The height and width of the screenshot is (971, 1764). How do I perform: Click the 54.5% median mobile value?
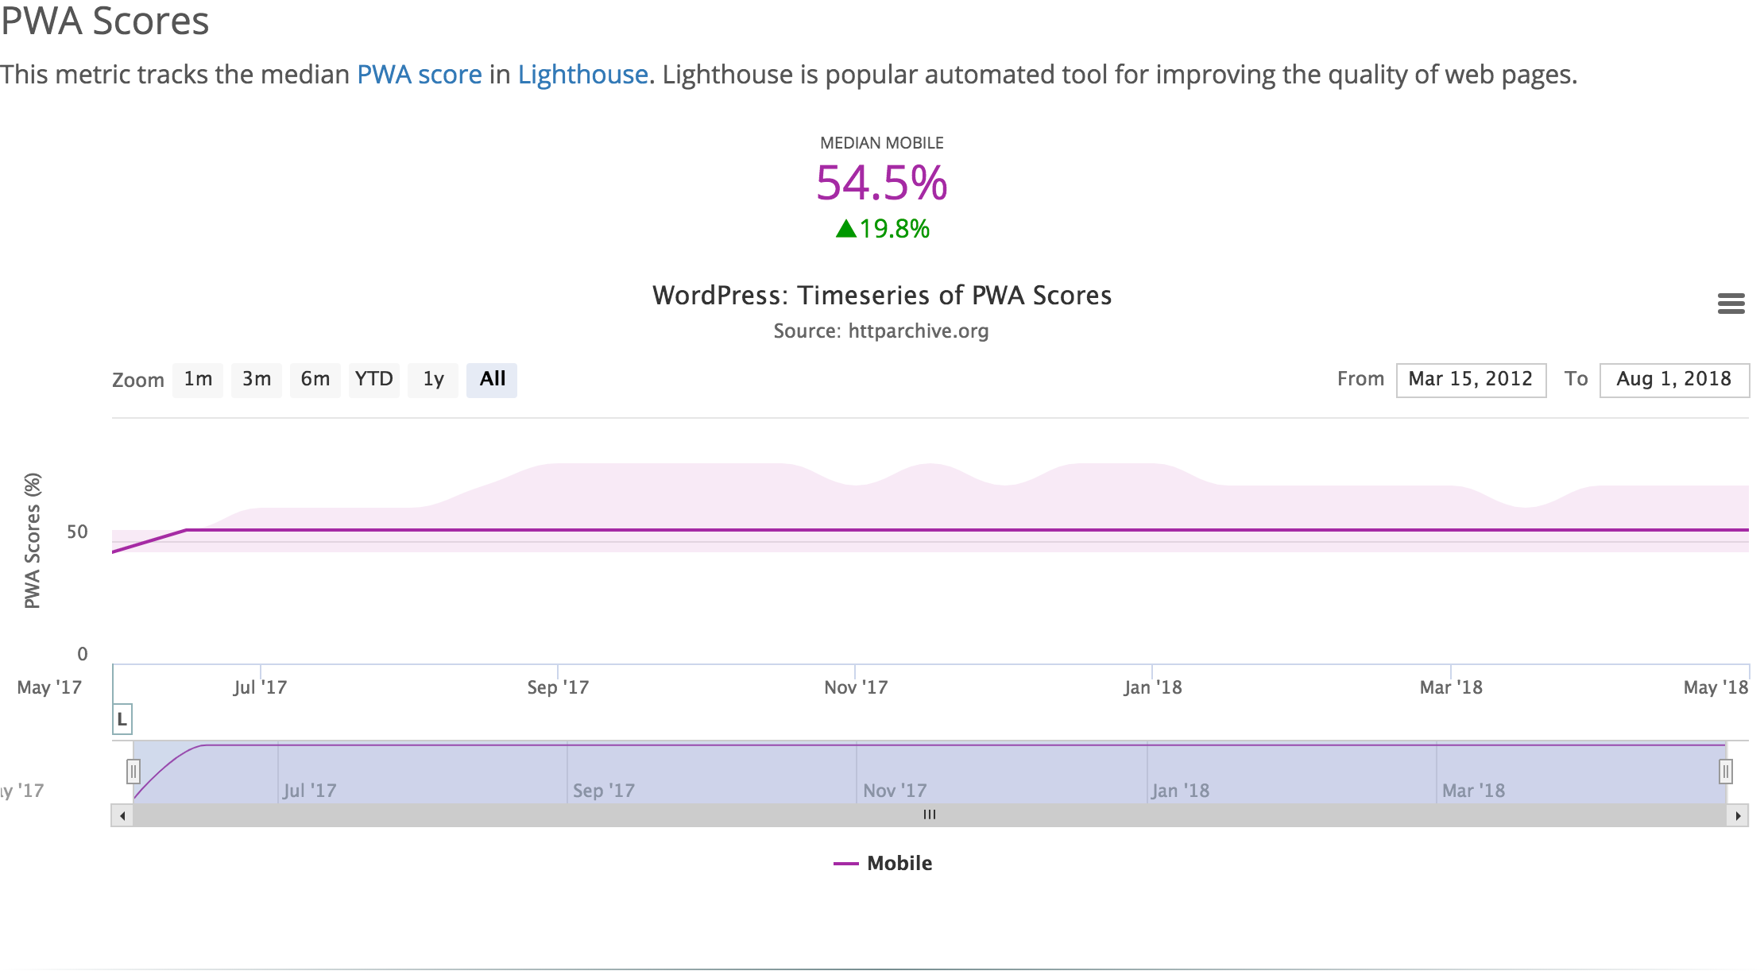tap(882, 183)
